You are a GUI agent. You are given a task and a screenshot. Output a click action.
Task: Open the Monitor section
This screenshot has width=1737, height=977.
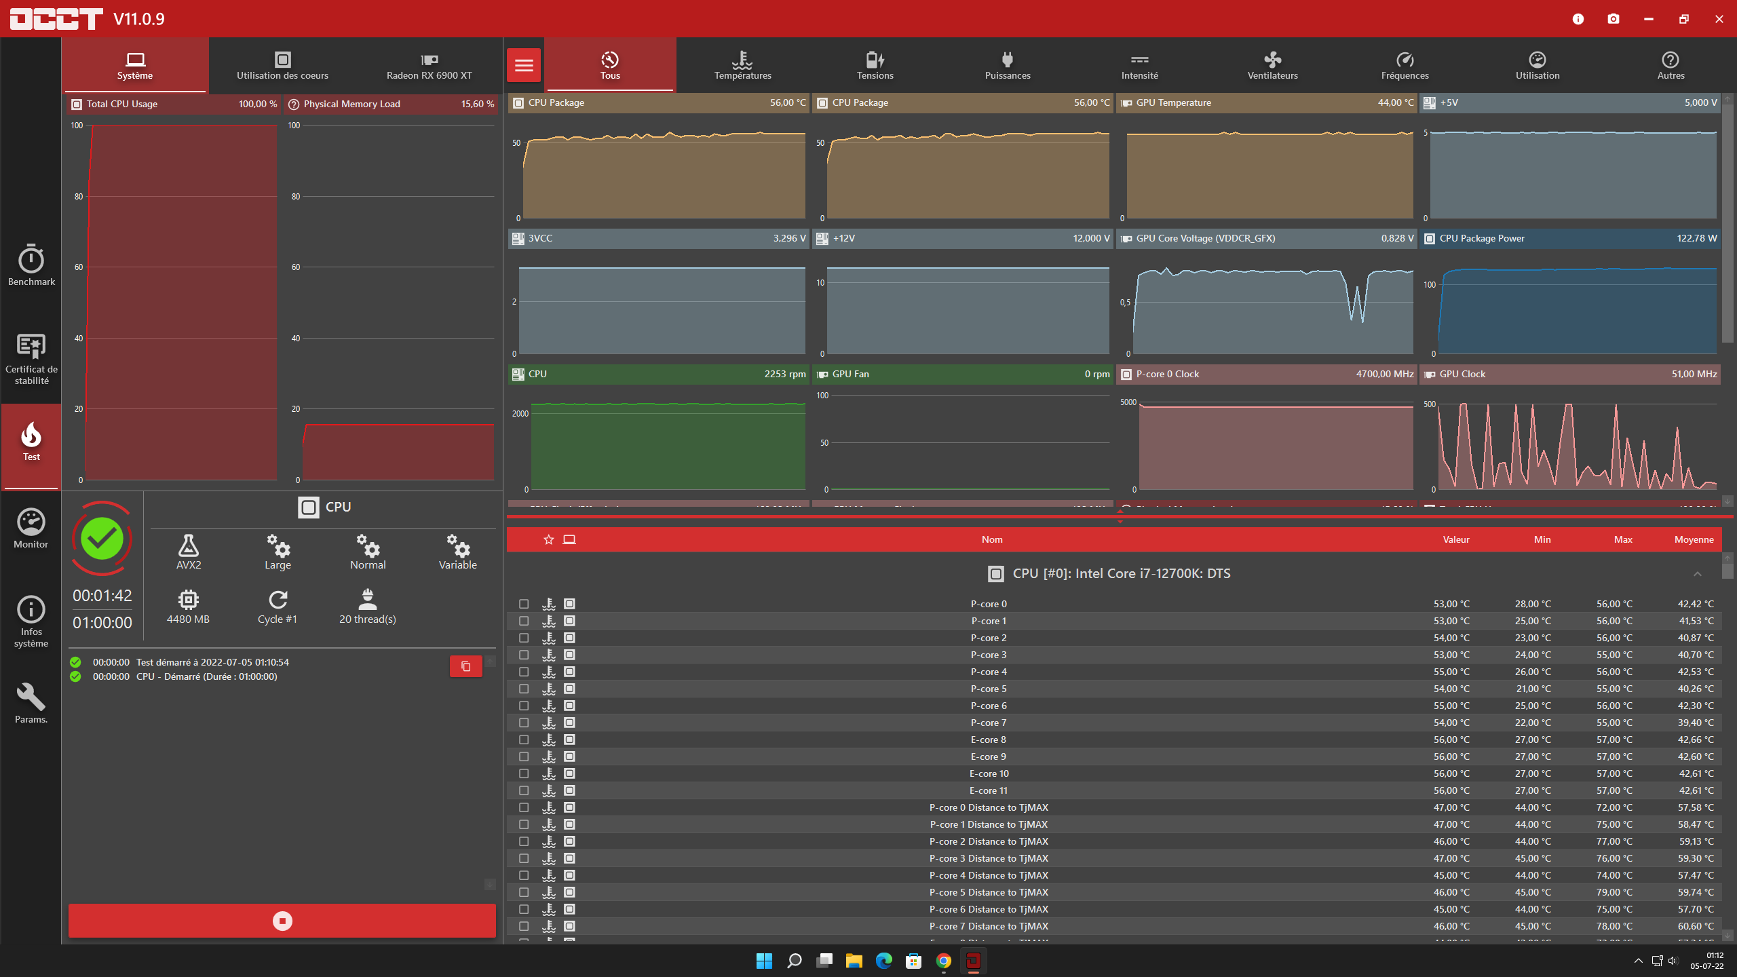click(31, 529)
